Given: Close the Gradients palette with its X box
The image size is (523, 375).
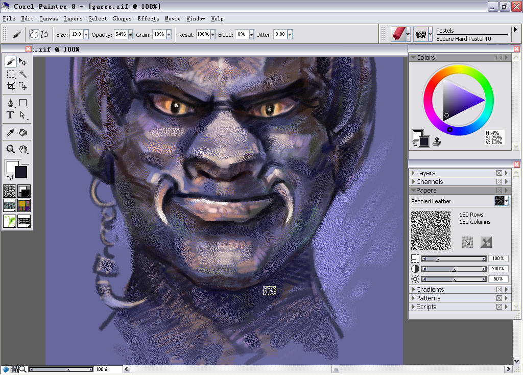Looking at the screenshot, I should point(499,289).
